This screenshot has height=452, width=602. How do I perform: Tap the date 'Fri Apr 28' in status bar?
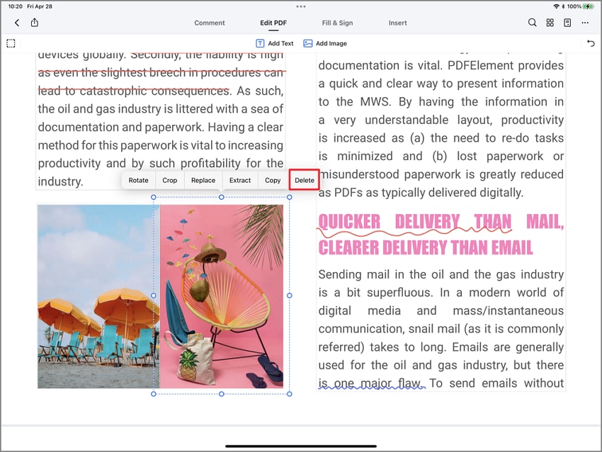40,6
